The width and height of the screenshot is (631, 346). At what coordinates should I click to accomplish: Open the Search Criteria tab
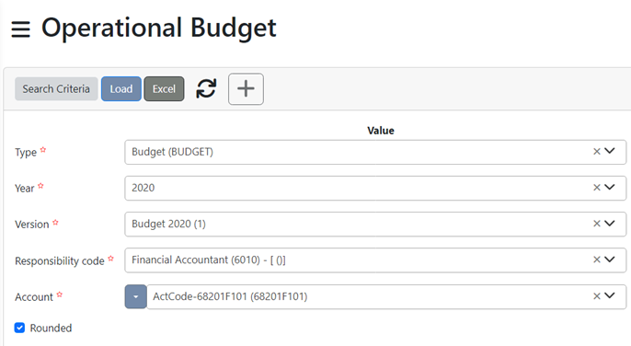pyautogui.click(x=56, y=88)
